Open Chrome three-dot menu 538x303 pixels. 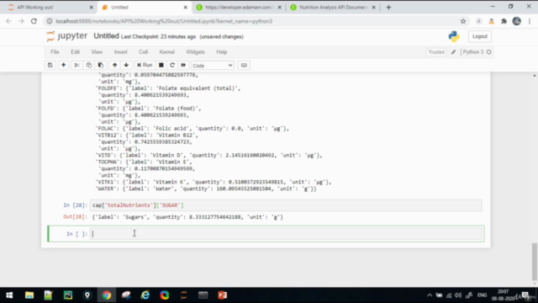click(530, 21)
